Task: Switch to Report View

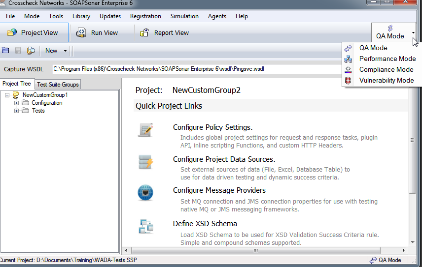Action: pos(165,32)
